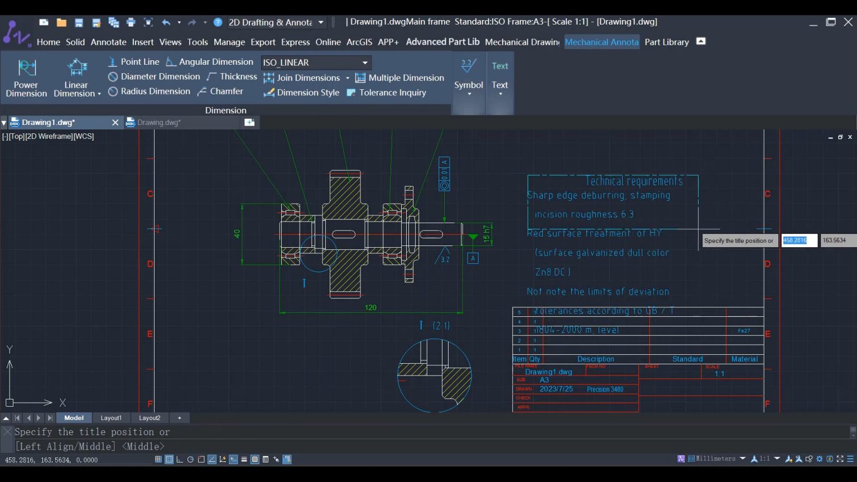Expand the 2D Drafting workspace dropdown
Screen dimensions: 857x482
tap(321, 22)
